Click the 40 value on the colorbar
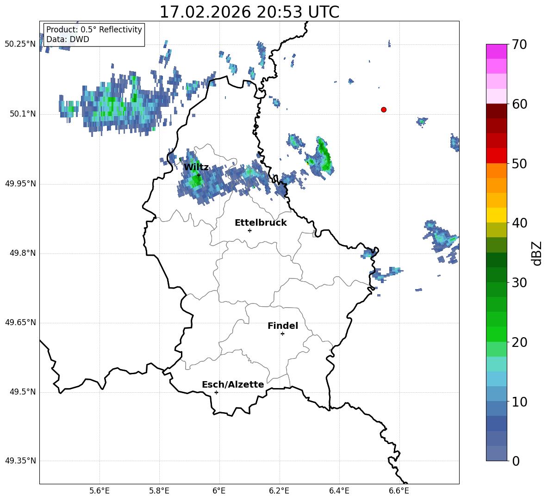Screen dimensions: 548x500 click(519, 223)
